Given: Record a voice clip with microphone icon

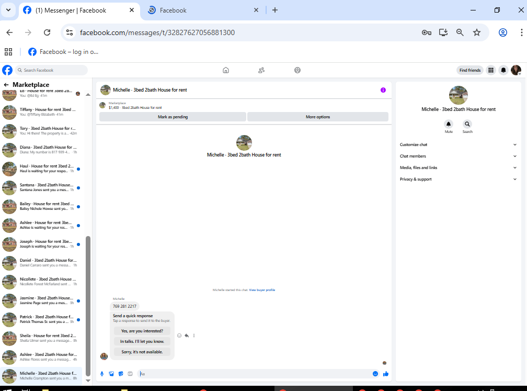Looking at the screenshot, I should pos(102,374).
